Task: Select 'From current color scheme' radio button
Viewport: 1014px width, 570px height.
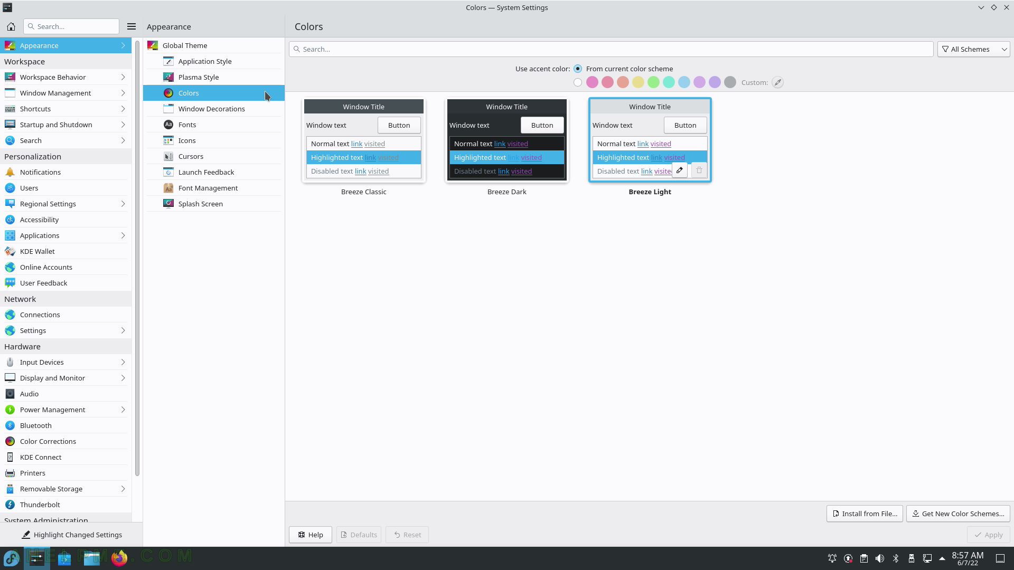Action: (578, 69)
